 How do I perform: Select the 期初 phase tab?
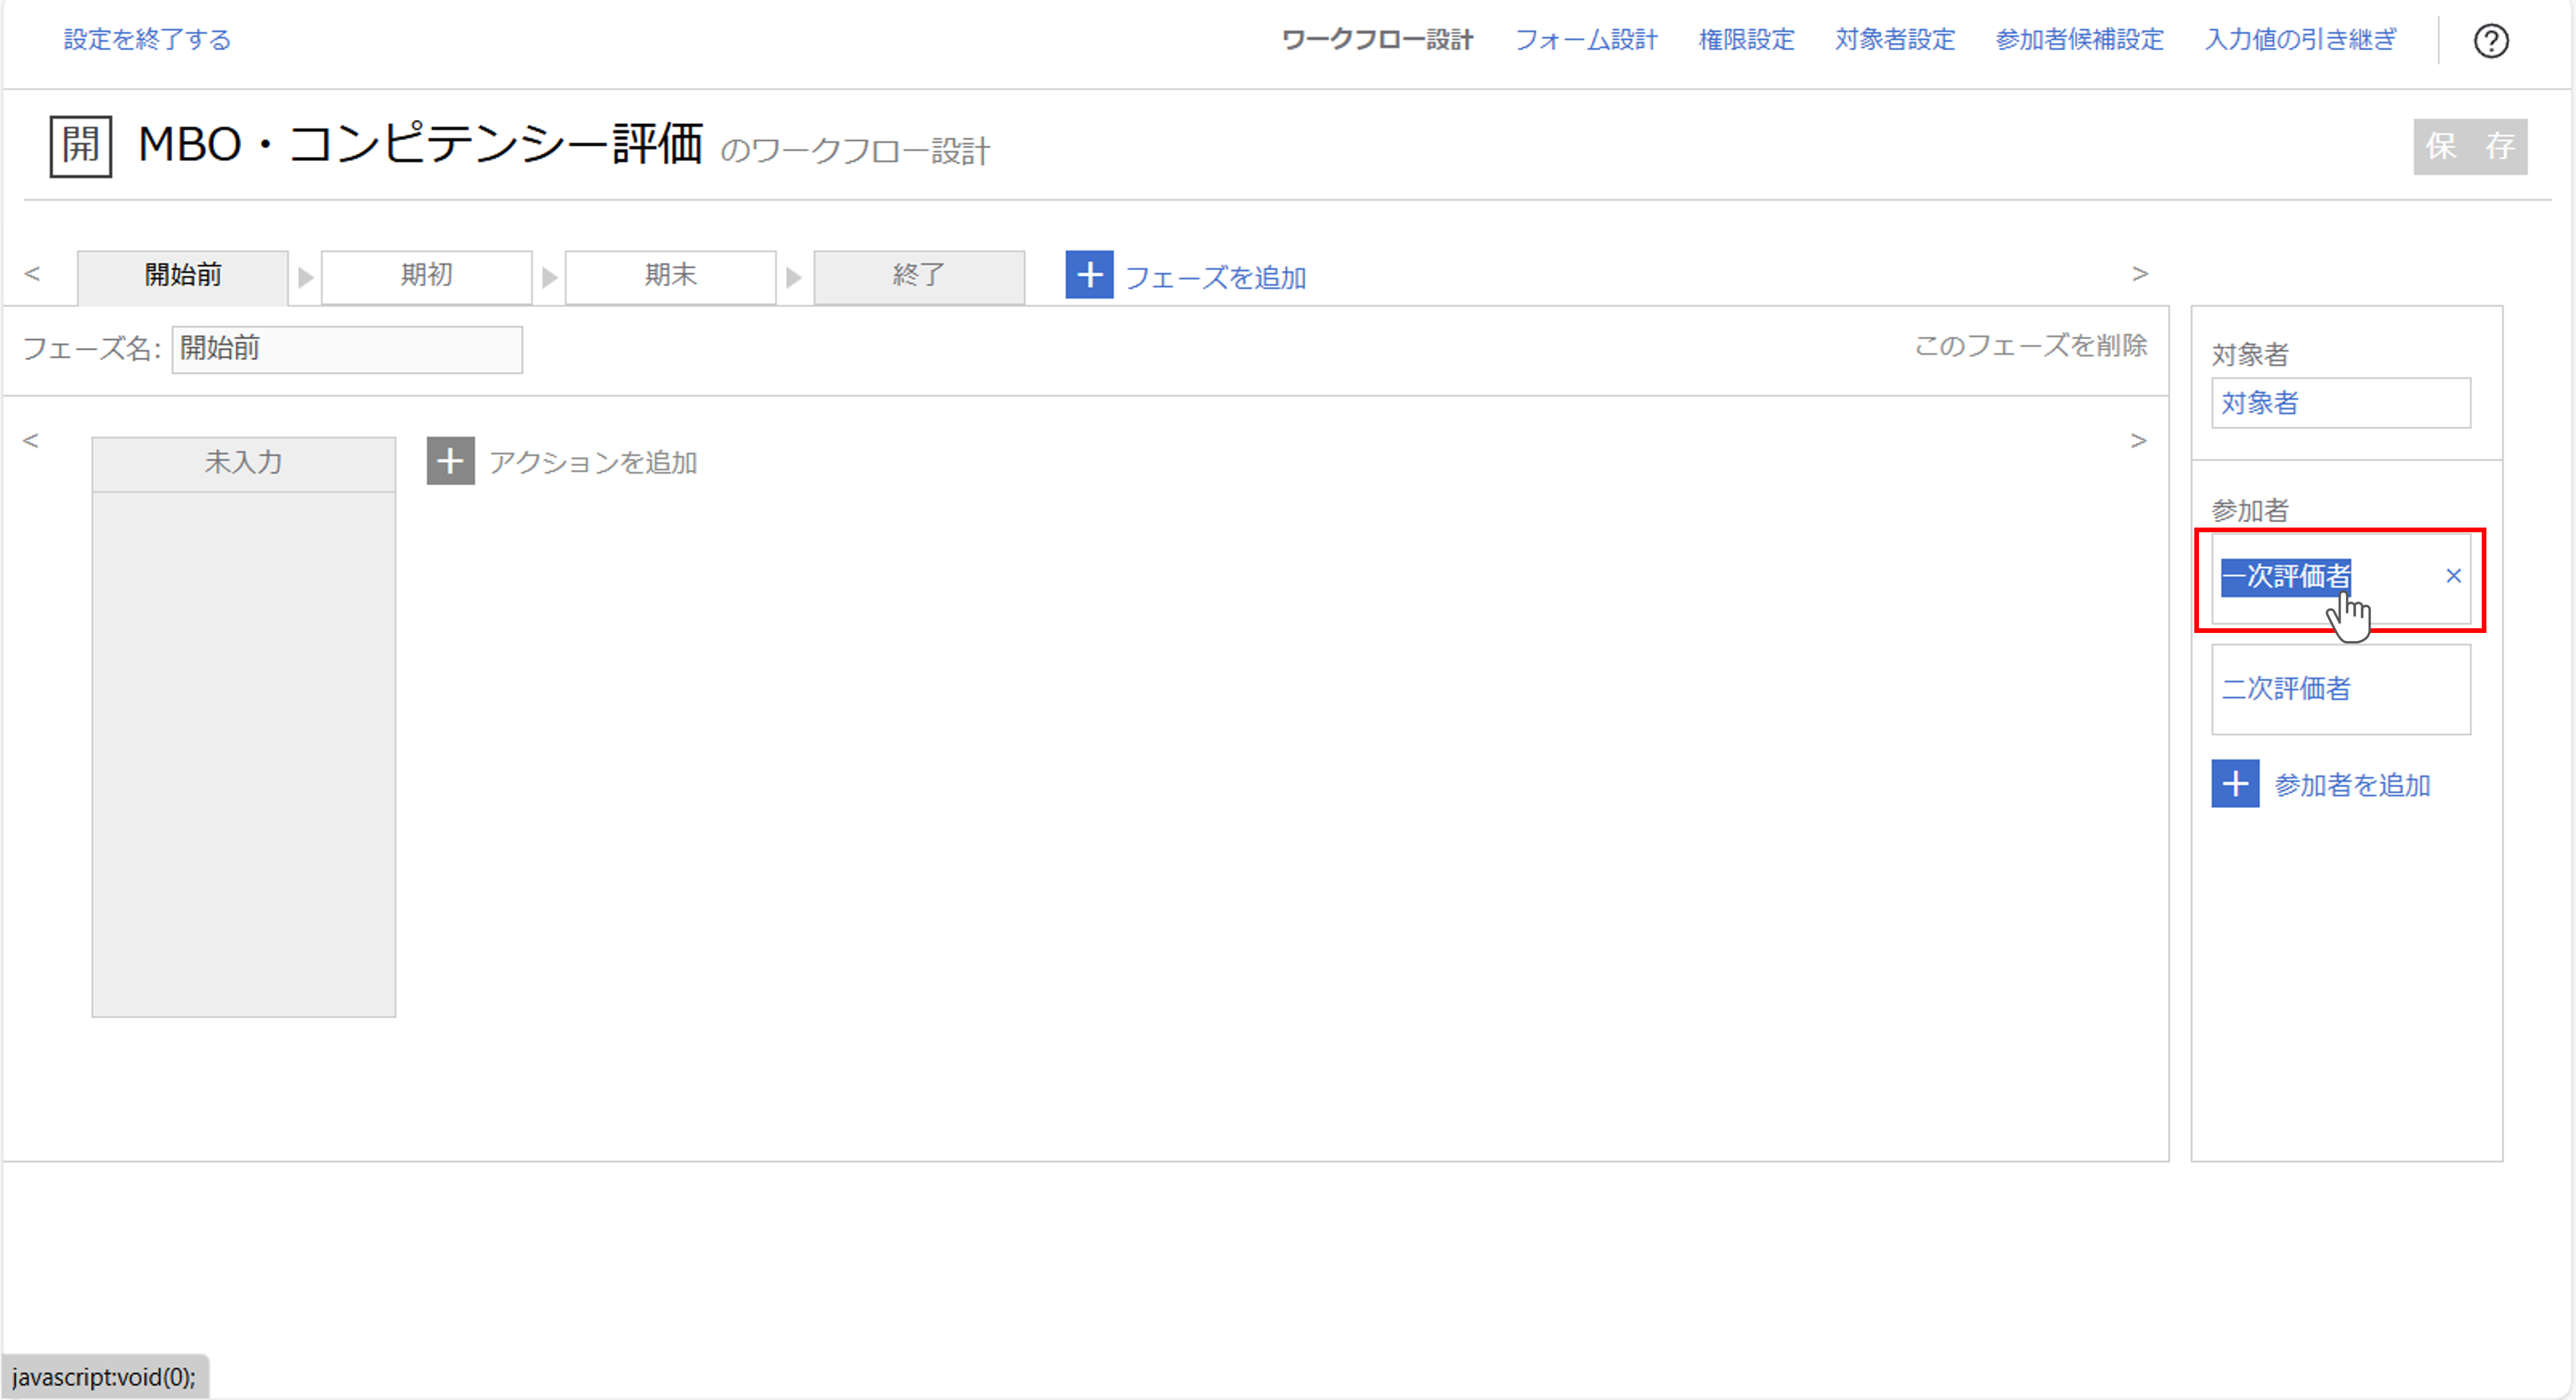(x=426, y=275)
